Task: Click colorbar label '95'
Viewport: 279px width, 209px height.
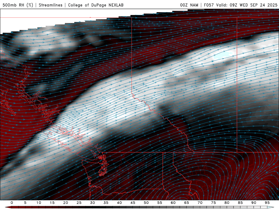Action: pos(267,203)
